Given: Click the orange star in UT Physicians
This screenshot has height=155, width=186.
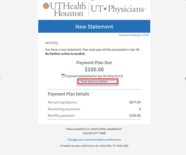Looking at the screenshot, I should point(105,10).
